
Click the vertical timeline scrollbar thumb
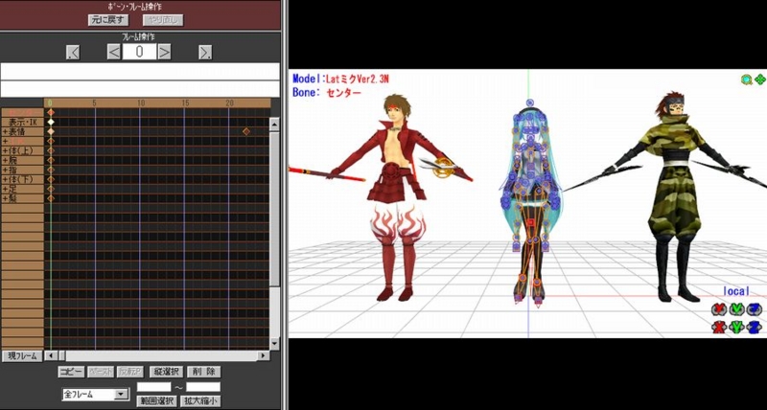[x=274, y=209]
